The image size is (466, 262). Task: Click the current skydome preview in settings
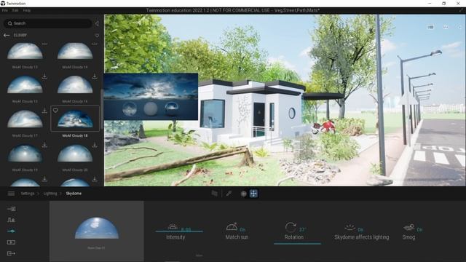(97, 228)
